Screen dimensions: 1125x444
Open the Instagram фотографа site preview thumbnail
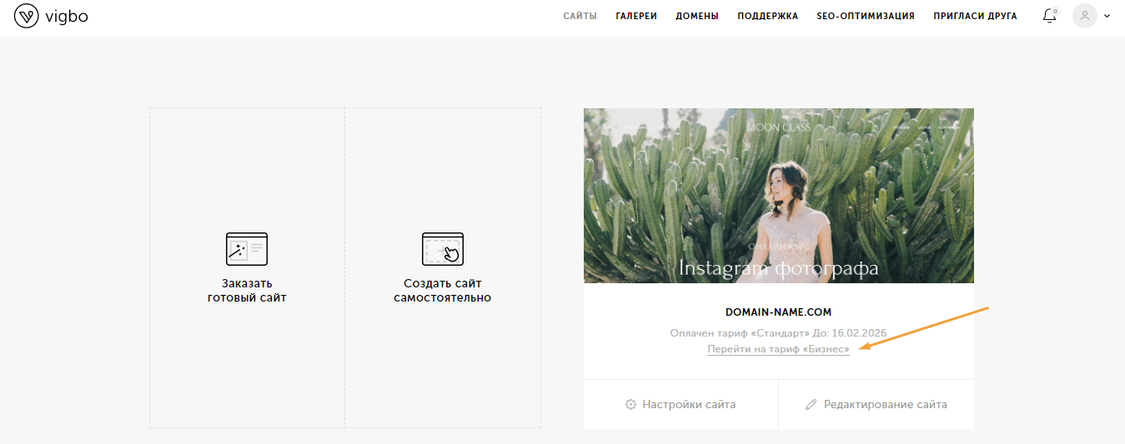779,196
